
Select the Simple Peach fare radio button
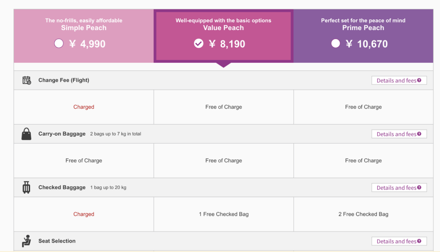click(x=59, y=43)
